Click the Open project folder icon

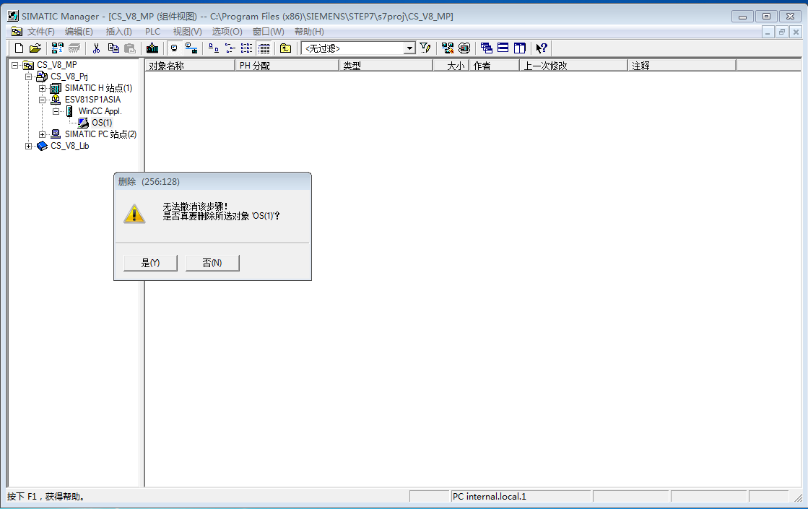tap(35, 48)
